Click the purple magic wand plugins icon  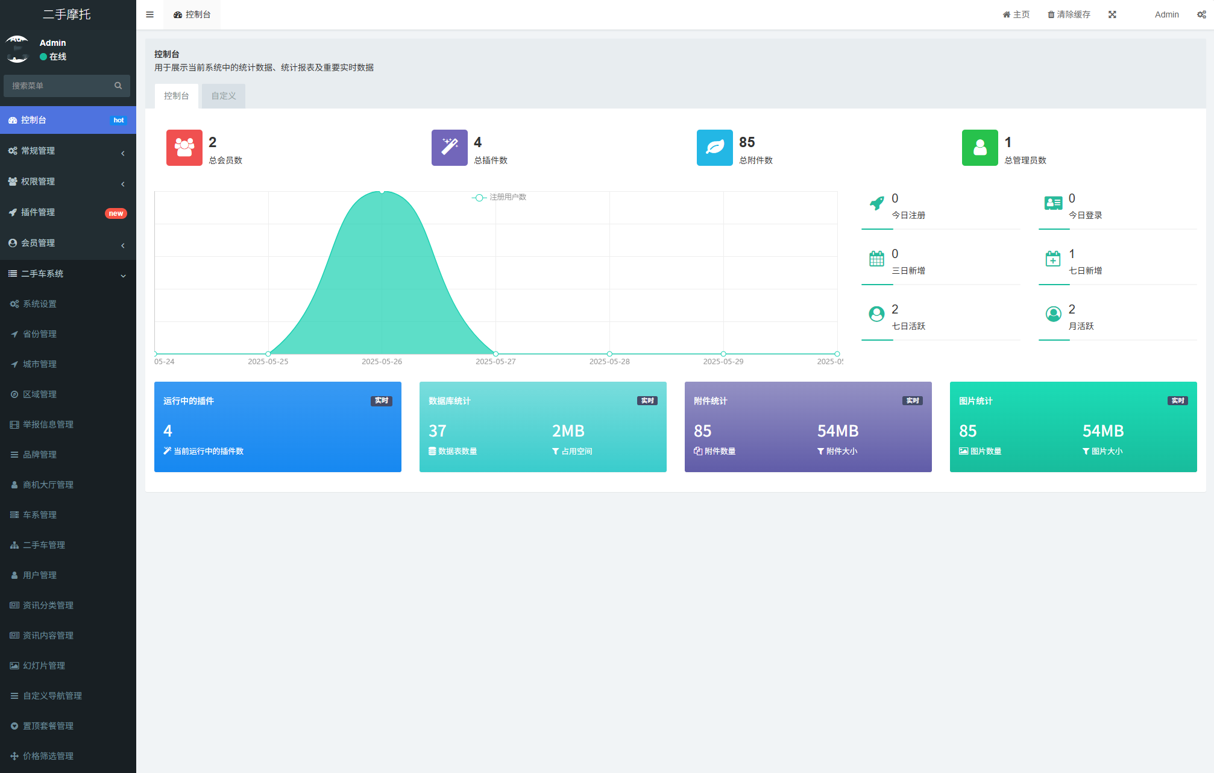(449, 147)
